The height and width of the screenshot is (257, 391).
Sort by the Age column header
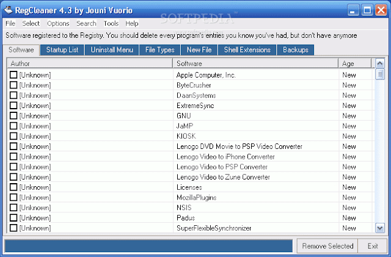355,63
